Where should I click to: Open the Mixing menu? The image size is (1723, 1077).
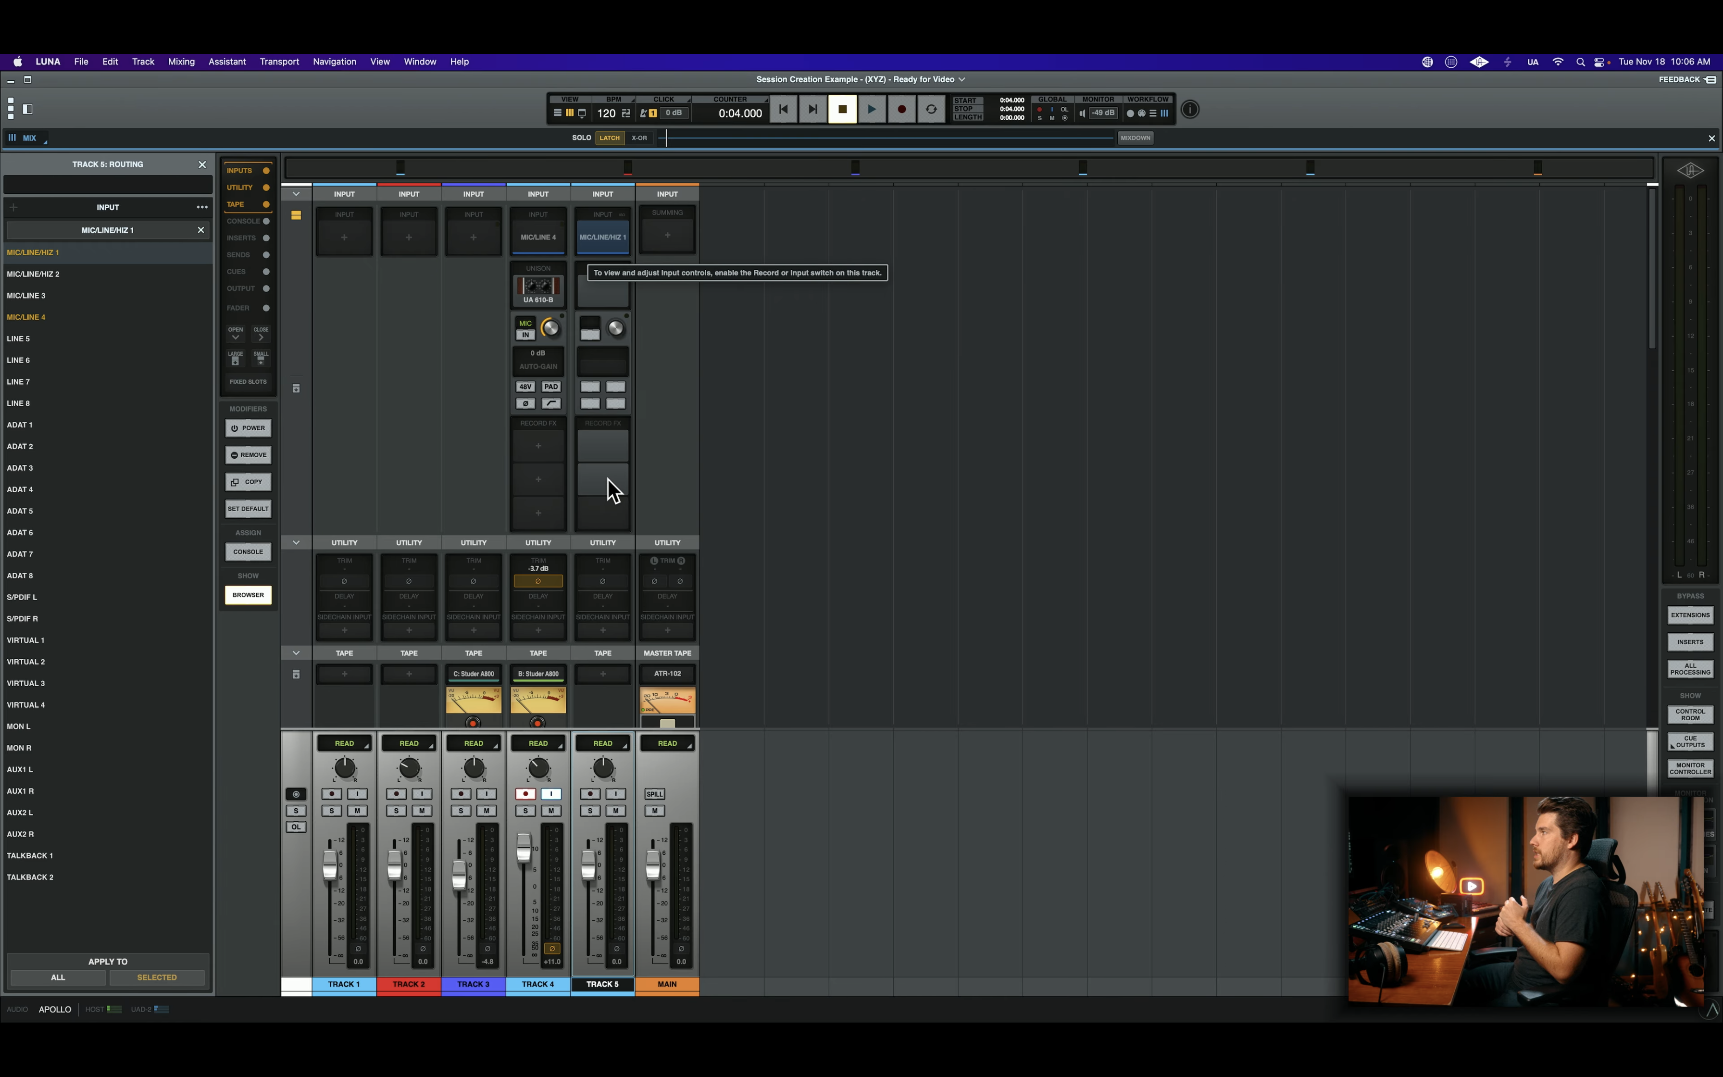(x=181, y=61)
